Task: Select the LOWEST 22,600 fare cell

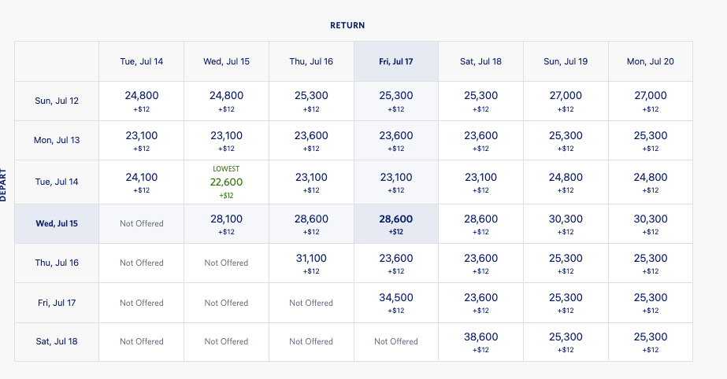Action: point(226,182)
